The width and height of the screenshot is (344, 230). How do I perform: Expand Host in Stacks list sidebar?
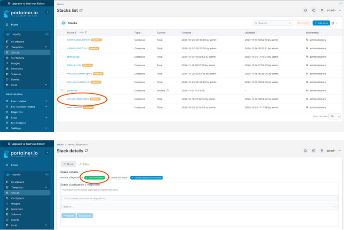point(46,85)
